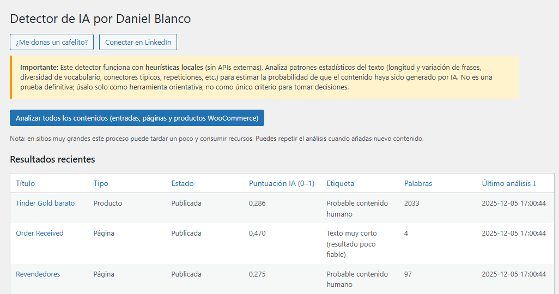Select the score value 0,275
Image resolution: width=559 pixels, height=294 pixels.
tap(257, 274)
